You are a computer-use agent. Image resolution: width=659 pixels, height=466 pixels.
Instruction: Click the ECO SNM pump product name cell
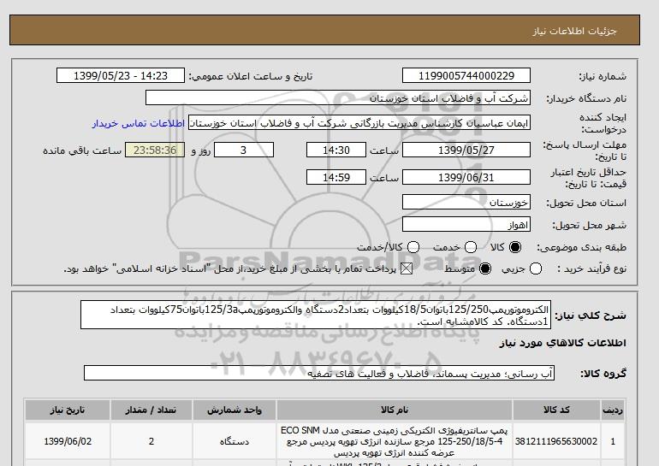395,441
